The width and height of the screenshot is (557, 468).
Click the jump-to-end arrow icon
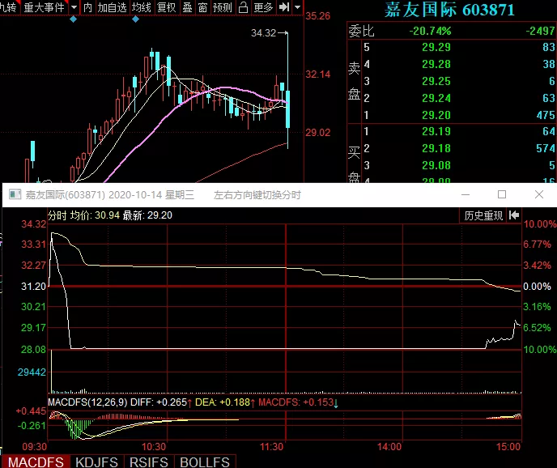(284, 7)
